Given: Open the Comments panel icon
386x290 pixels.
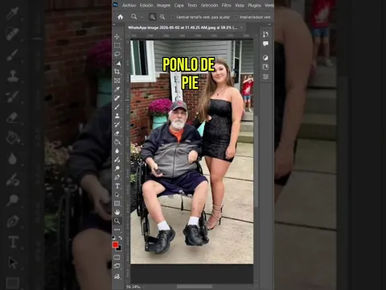Looking at the screenshot, I should click(x=265, y=43).
